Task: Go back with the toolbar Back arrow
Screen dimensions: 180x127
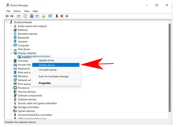Action: coord(7,16)
